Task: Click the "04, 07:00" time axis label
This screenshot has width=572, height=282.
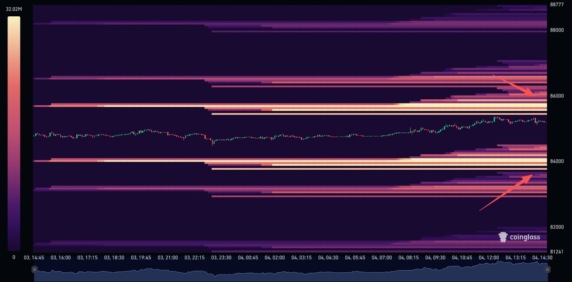Action: pos(382,257)
